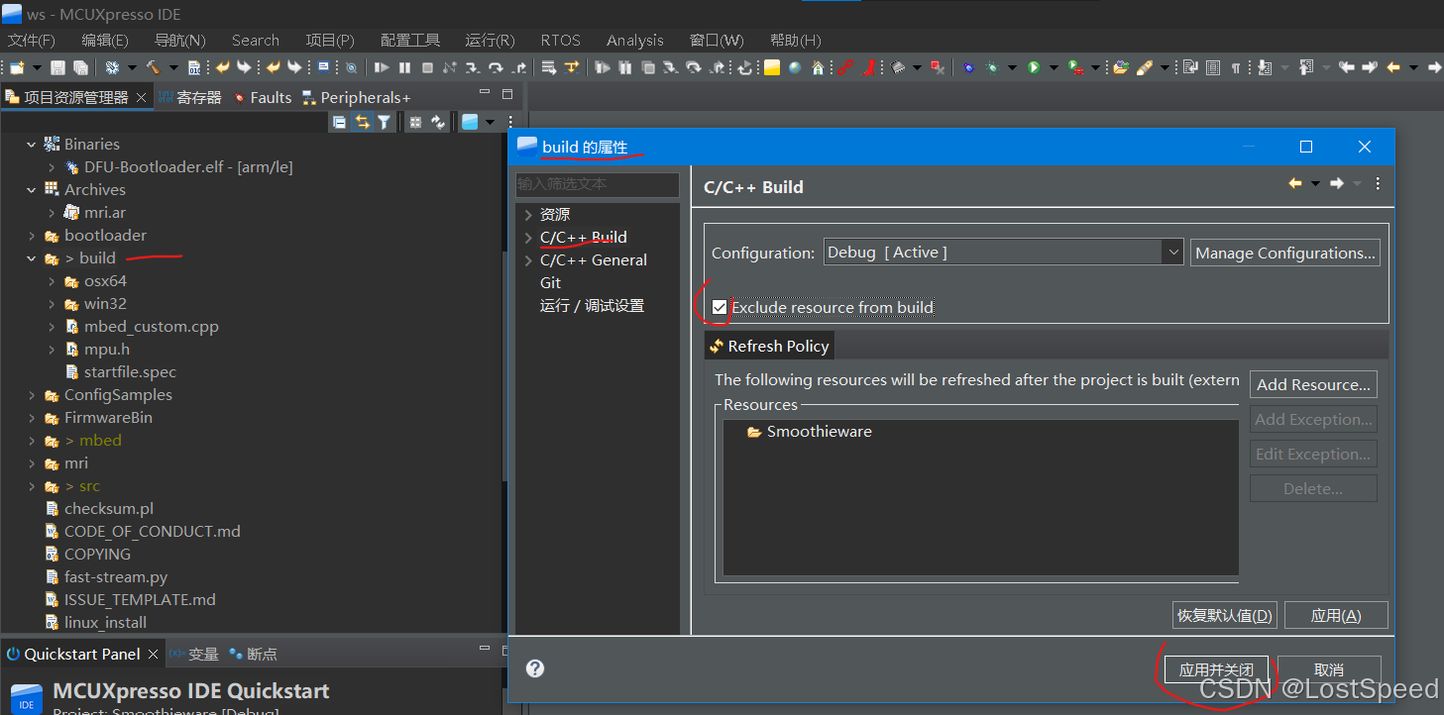Select the mbed_custom.cpp file
The height and width of the screenshot is (715, 1444).
click(151, 327)
